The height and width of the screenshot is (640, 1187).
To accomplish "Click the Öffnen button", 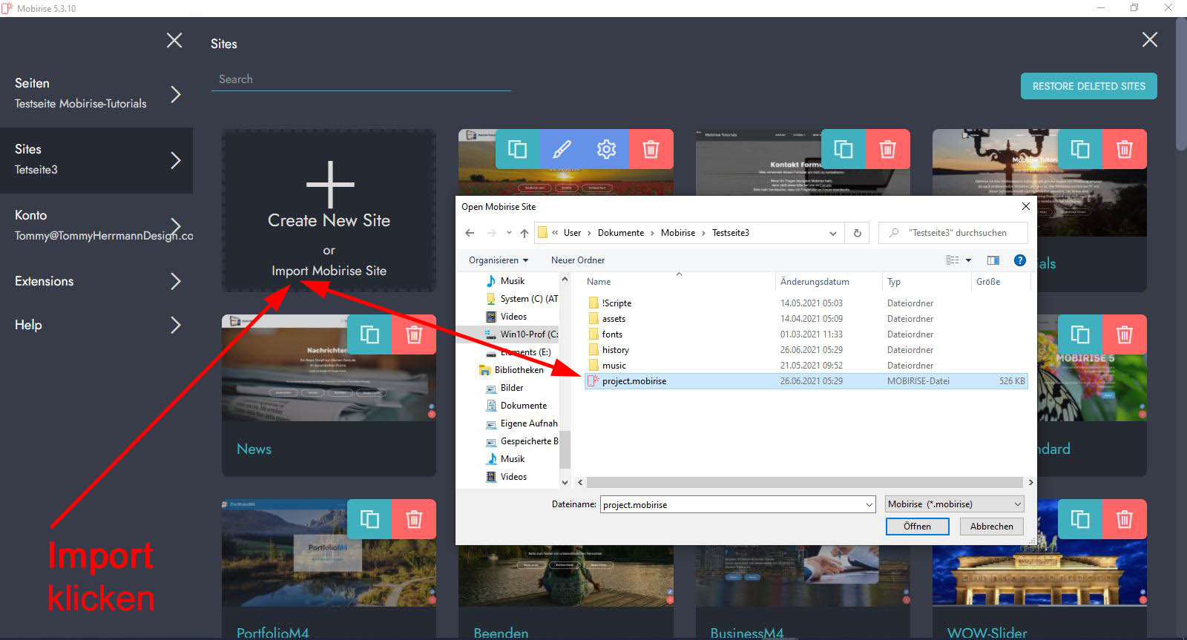I will (x=917, y=527).
